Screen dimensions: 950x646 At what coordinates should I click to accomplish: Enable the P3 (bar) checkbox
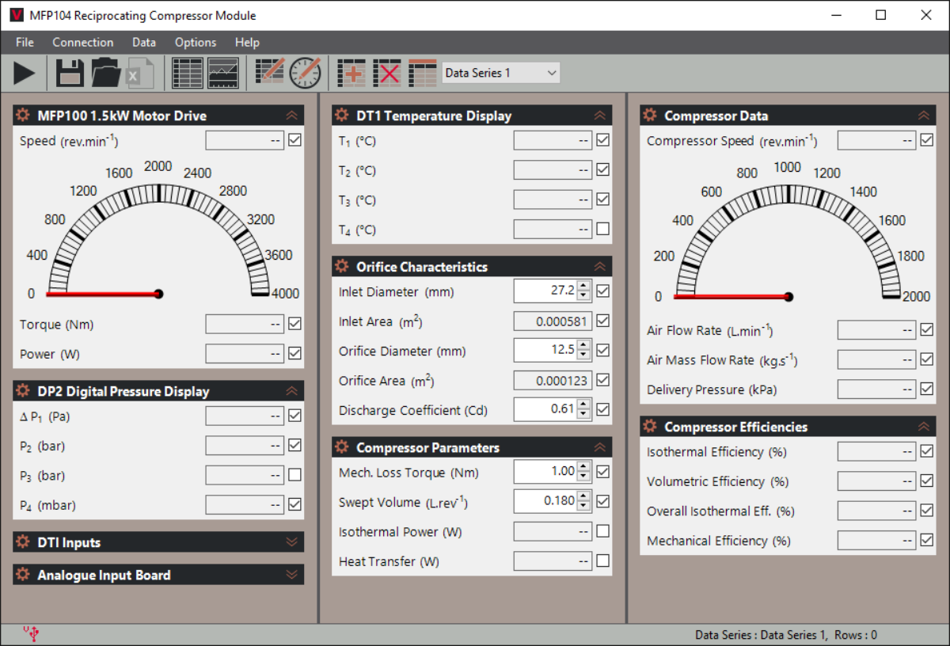pyautogui.click(x=294, y=475)
